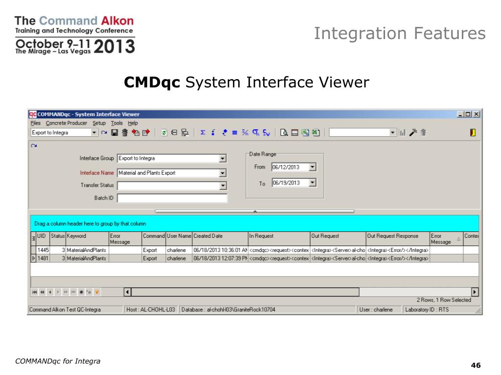Open the Files menu
This screenshot has height=375, width=501.
tap(35, 123)
